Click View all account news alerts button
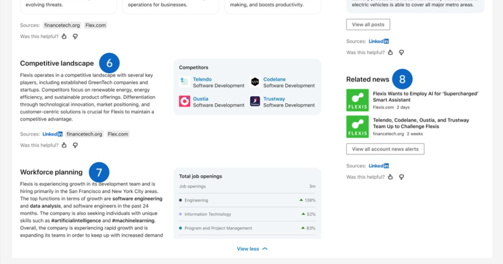This screenshot has width=503, height=264. [385, 149]
